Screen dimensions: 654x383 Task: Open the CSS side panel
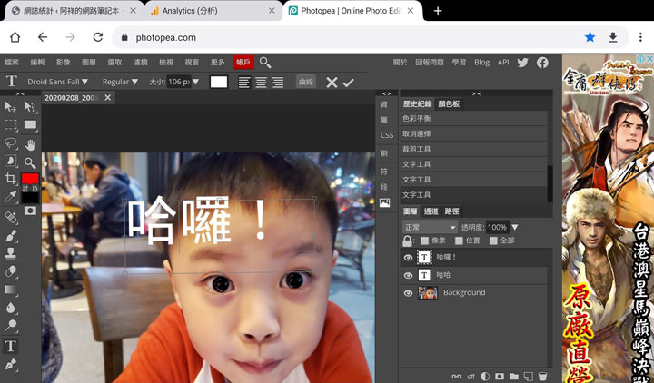point(387,135)
